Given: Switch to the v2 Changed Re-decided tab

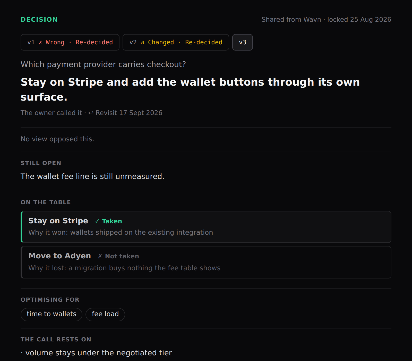Looking at the screenshot, I should [x=176, y=42].
